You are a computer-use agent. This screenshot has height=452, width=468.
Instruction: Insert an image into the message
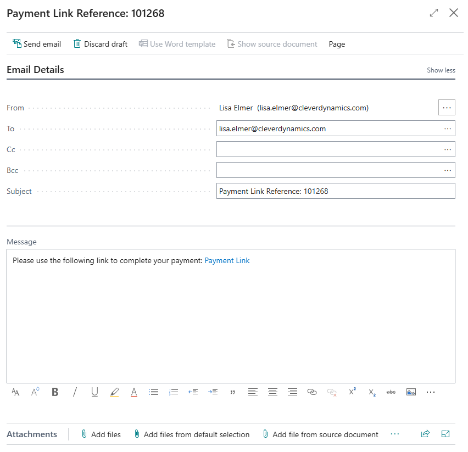[x=411, y=392]
